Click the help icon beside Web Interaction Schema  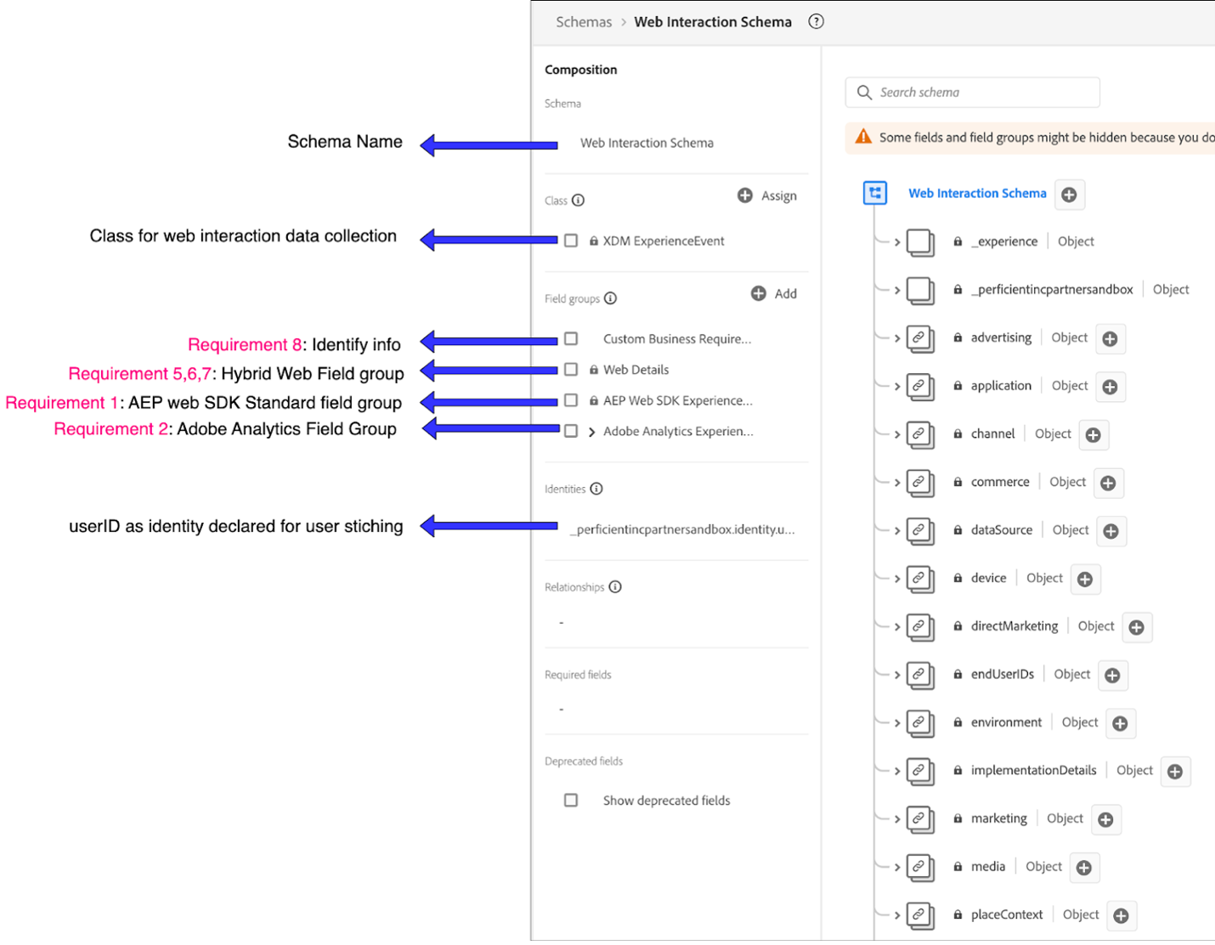pos(816,22)
